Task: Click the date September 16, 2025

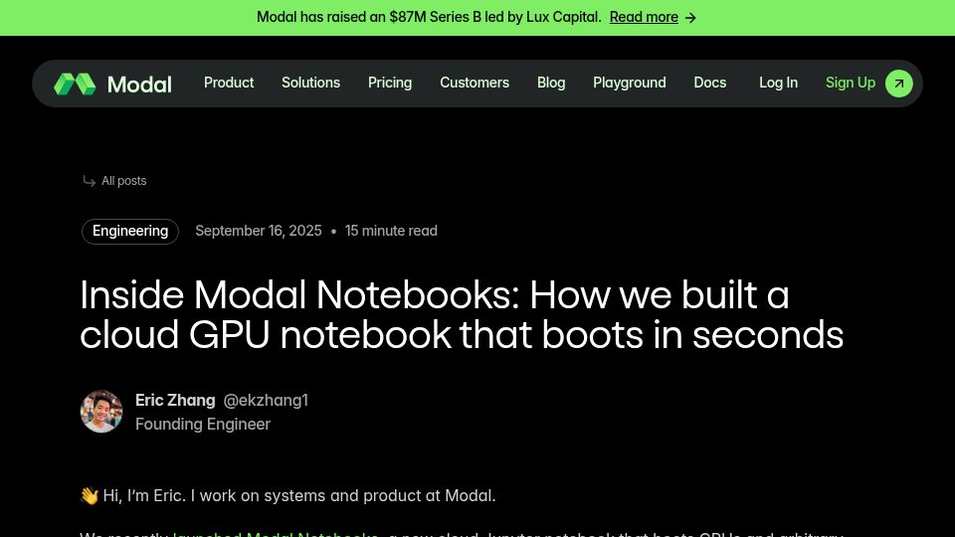Action: point(259,231)
